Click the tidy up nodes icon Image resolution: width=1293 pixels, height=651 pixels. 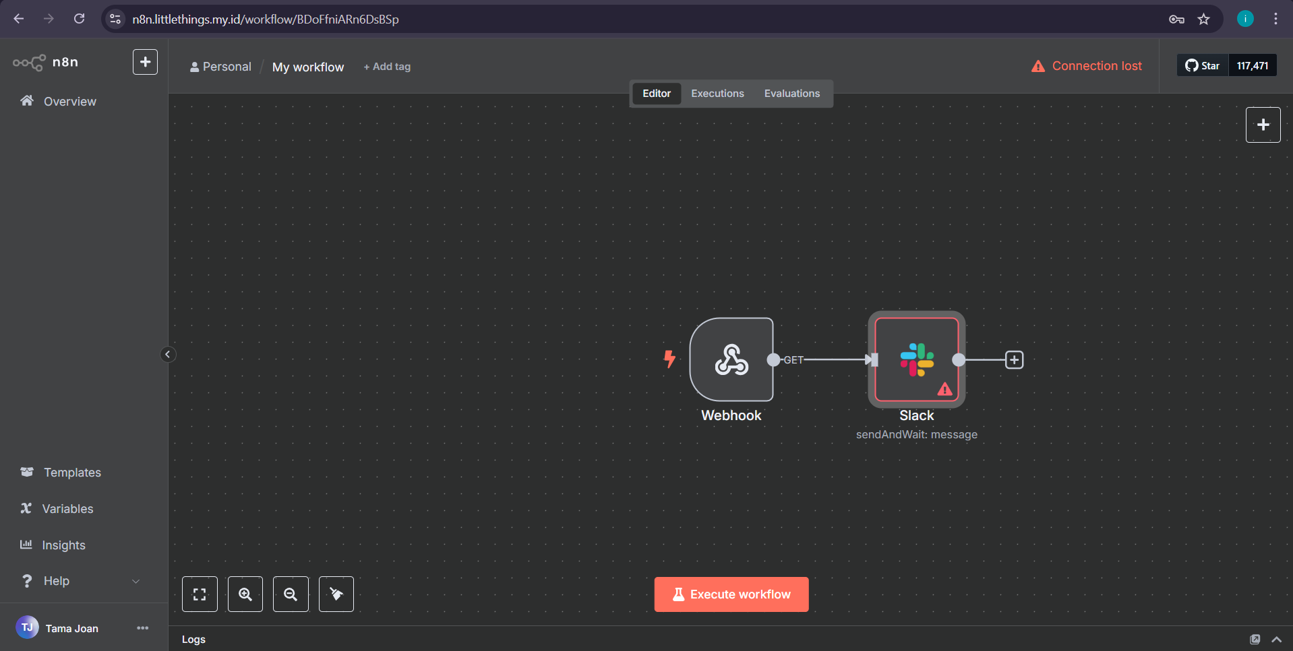[x=336, y=594]
